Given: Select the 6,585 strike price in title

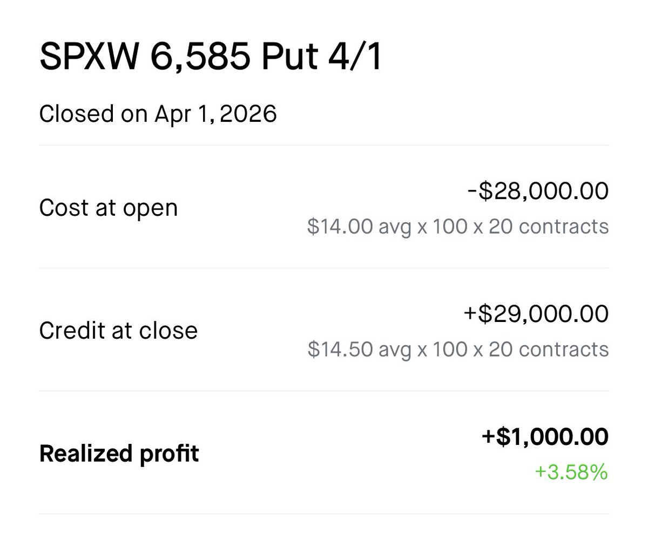Looking at the screenshot, I should (200, 58).
